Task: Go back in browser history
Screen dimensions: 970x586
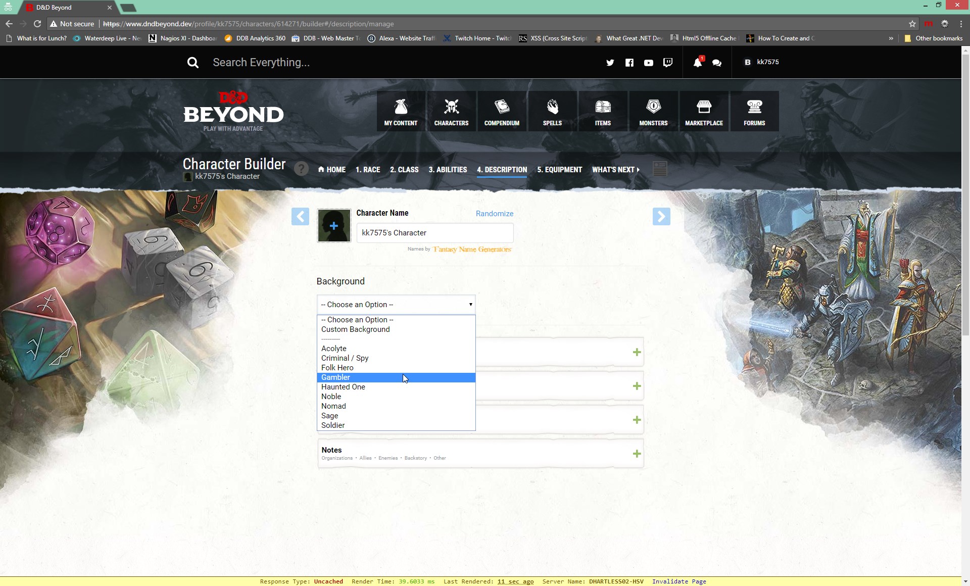Action: tap(9, 24)
